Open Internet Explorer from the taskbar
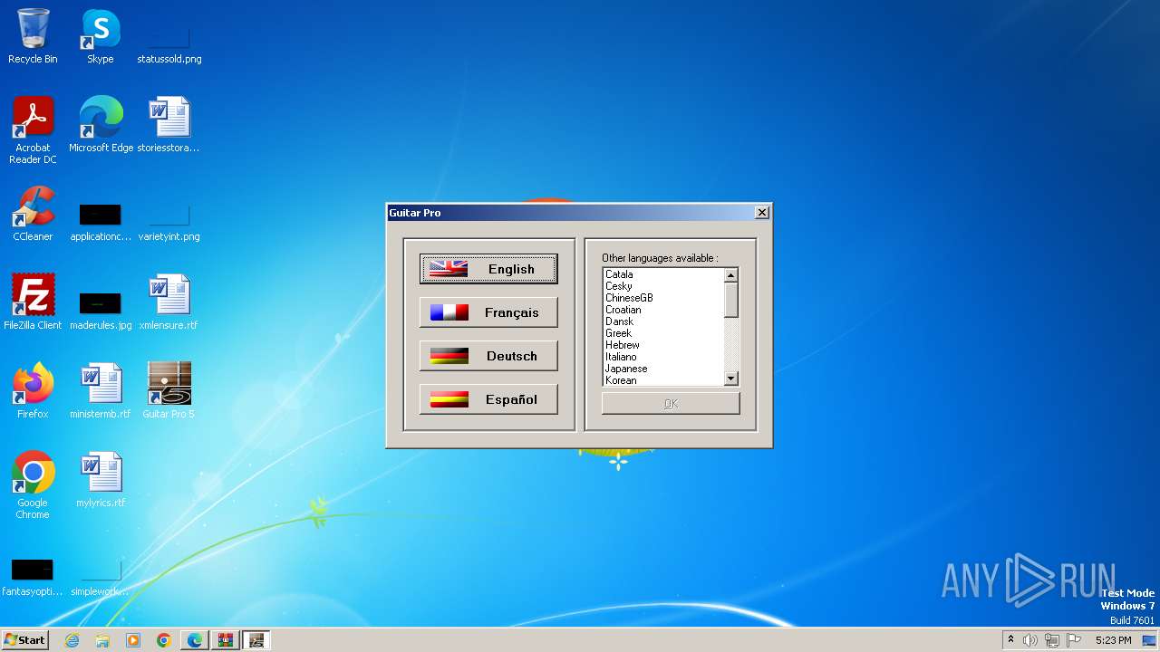The width and height of the screenshot is (1160, 652). coord(72,640)
